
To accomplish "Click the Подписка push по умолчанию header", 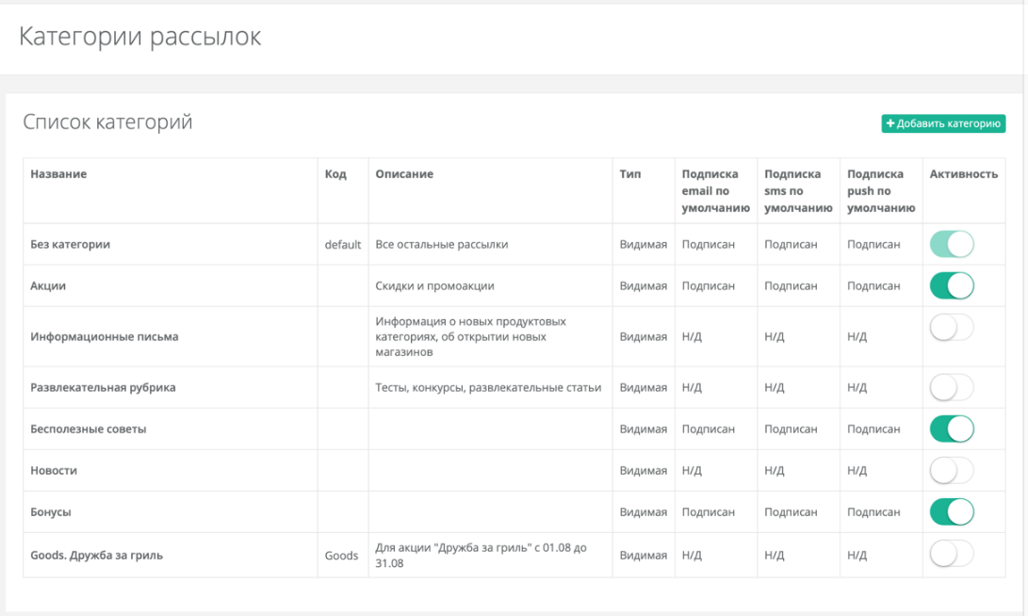I will [881, 190].
